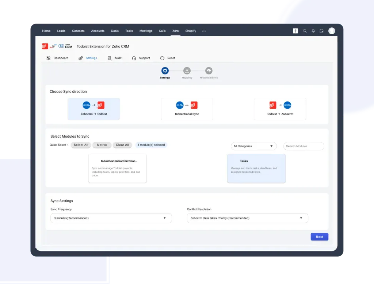Click the Clear All button

pyautogui.click(x=122, y=145)
